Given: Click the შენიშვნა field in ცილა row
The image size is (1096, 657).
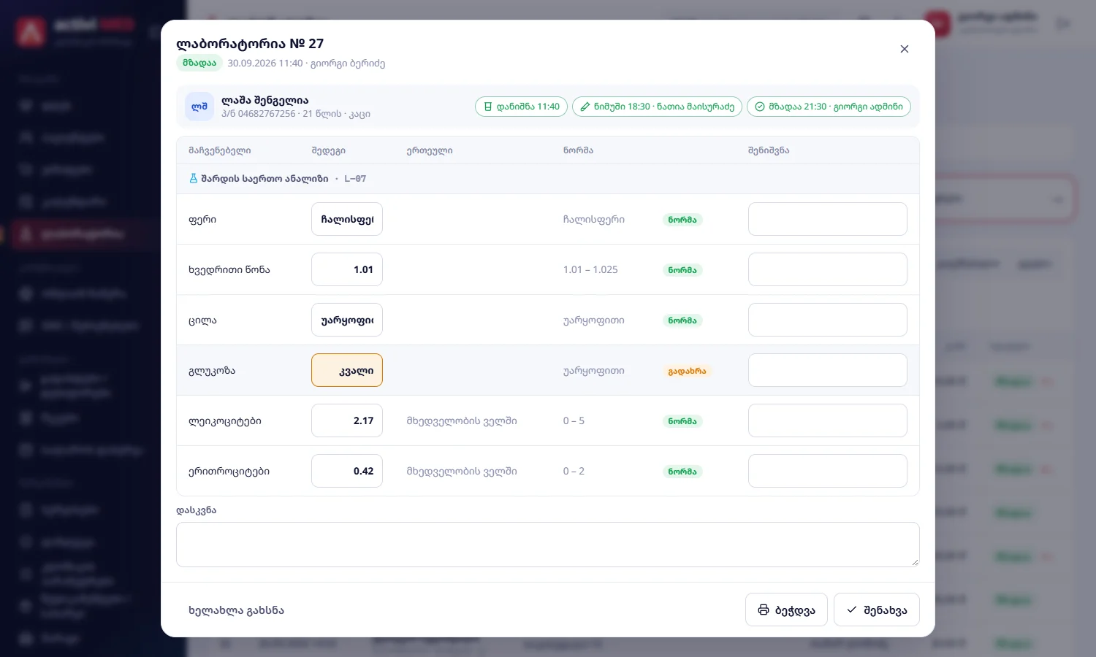Looking at the screenshot, I should click(828, 320).
